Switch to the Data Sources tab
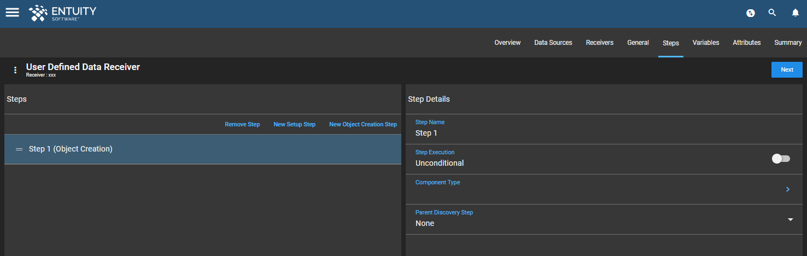 coord(553,43)
